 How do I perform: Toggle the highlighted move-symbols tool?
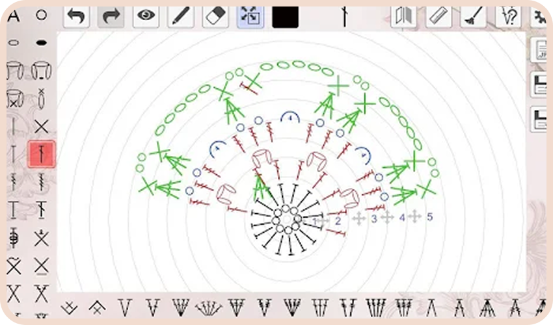coord(250,16)
